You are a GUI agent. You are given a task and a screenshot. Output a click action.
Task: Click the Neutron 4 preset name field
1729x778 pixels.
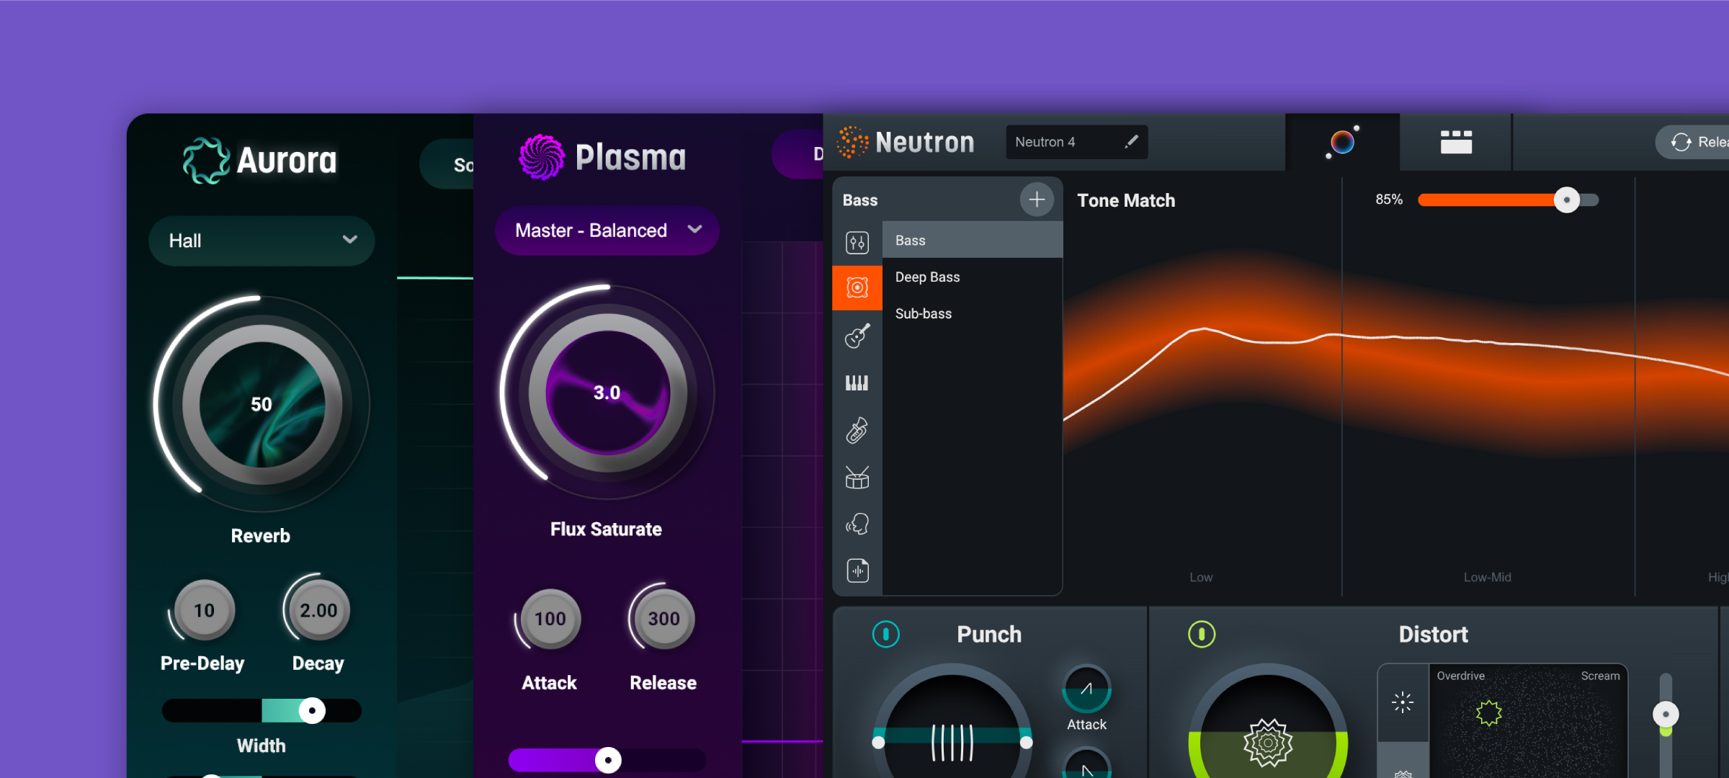1076,142
